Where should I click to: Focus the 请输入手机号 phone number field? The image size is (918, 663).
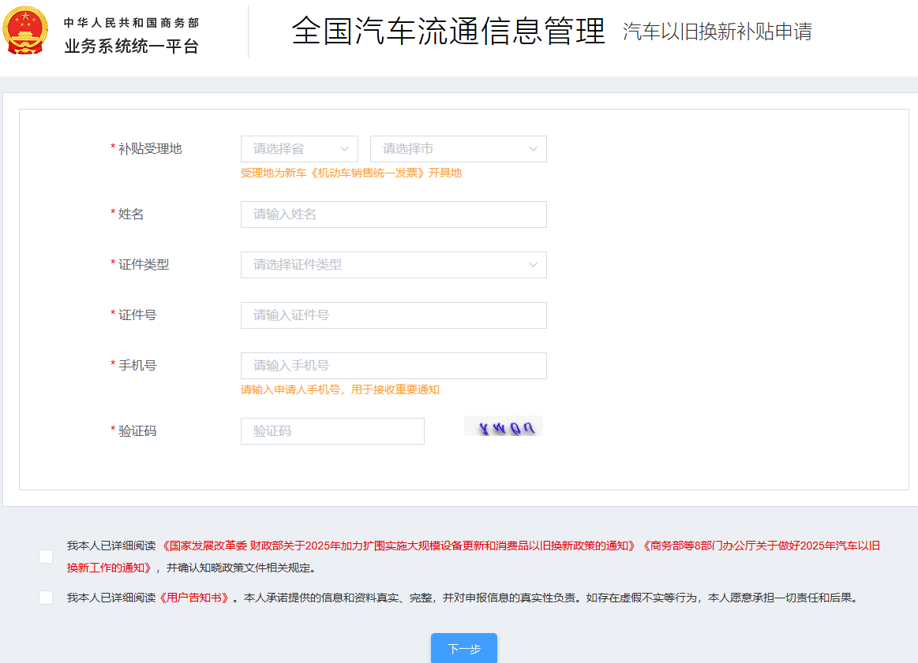coord(393,366)
